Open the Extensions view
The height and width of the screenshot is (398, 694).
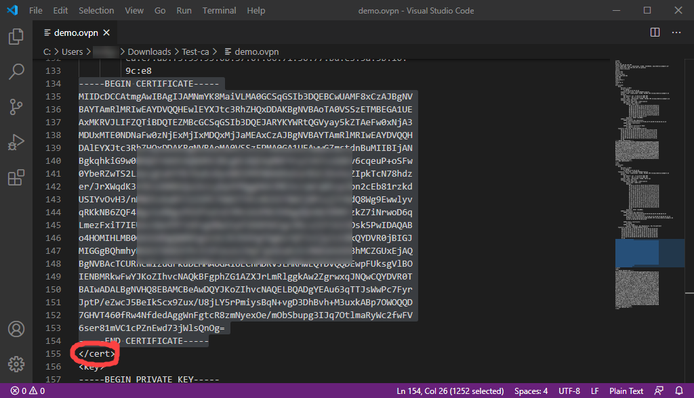pyautogui.click(x=16, y=176)
